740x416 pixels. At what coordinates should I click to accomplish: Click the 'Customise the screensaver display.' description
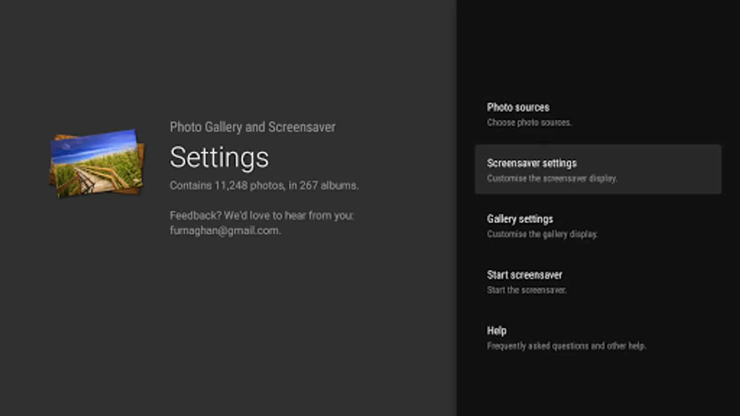tap(552, 178)
